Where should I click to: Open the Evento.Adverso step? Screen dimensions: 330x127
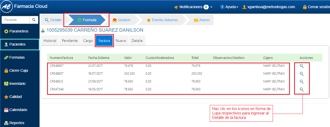point(162,20)
